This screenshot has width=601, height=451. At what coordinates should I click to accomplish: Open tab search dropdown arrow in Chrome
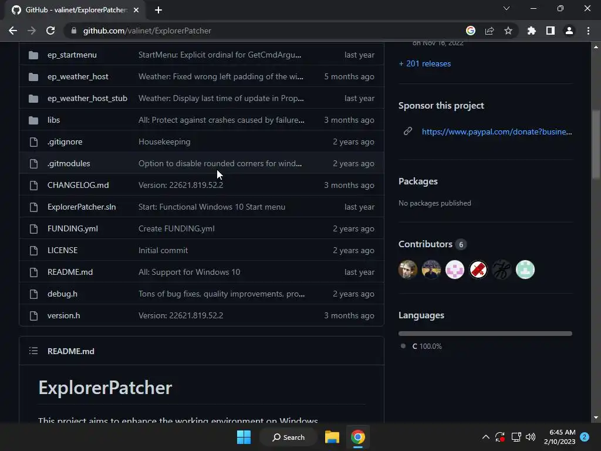click(507, 8)
